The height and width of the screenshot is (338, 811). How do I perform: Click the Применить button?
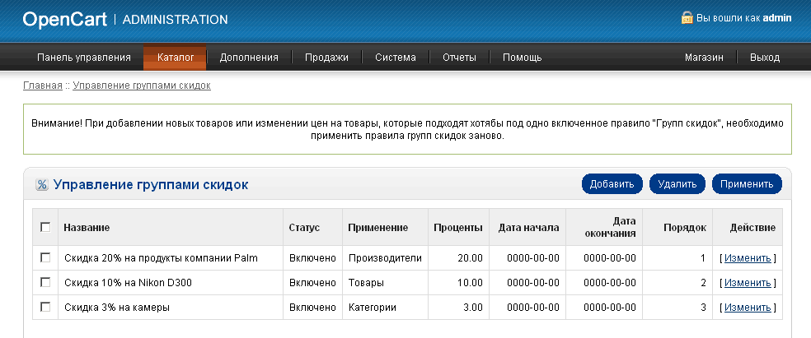coord(747,184)
